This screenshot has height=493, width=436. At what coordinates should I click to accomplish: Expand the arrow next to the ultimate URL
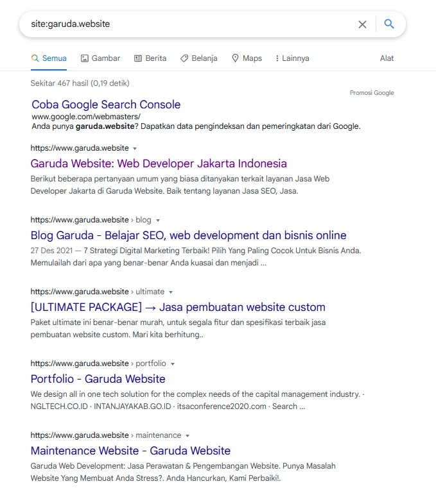tap(171, 292)
